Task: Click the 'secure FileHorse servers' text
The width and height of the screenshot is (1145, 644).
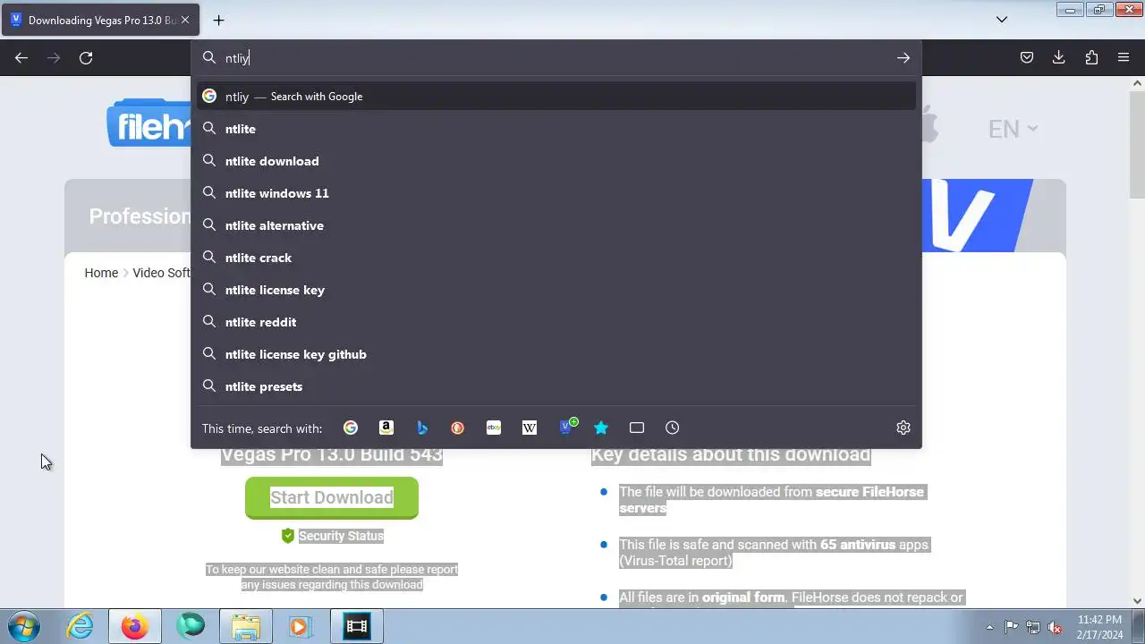Action: [x=771, y=500]
